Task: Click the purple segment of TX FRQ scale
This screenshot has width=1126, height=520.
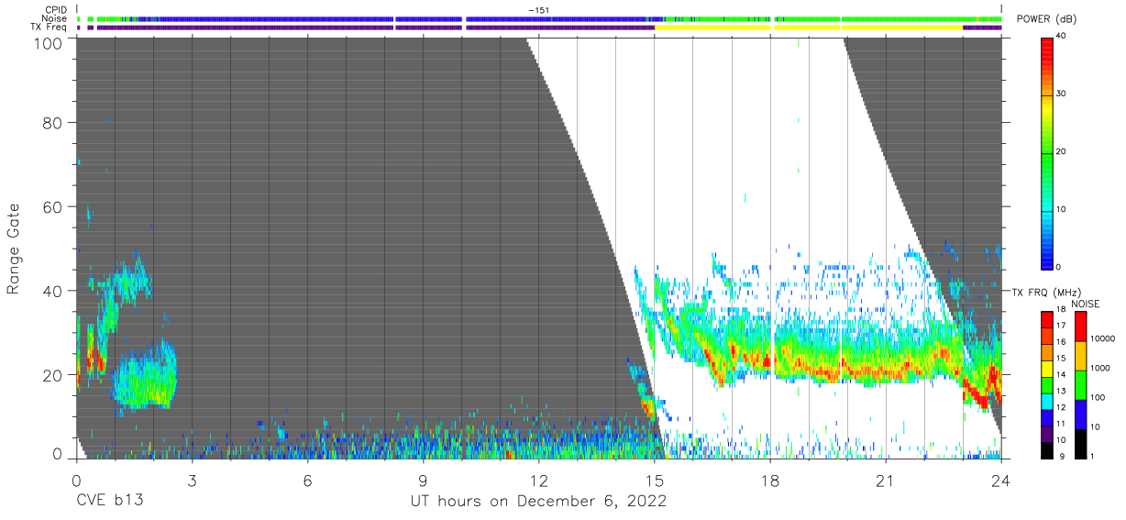Action: (1047, 434)
